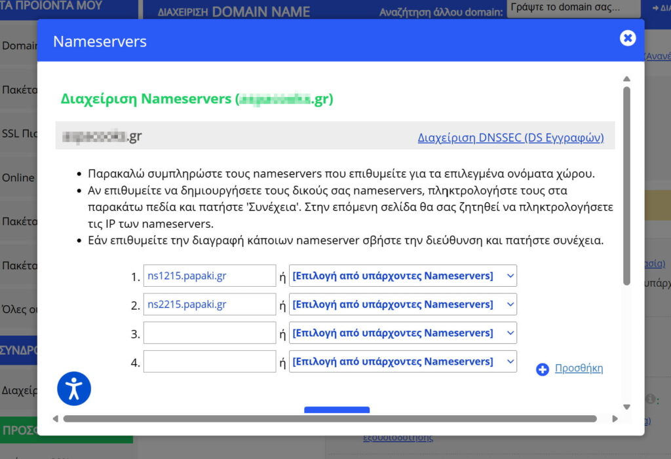Click the empty third nameserver input field
Screen dimensions: 671x459
click(209, 333)
